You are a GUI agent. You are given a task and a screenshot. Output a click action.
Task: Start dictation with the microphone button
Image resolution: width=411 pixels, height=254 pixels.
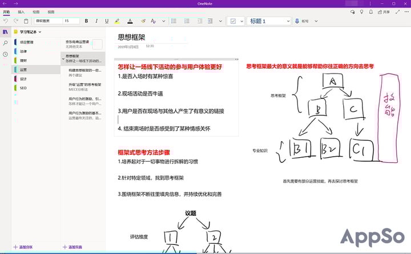pyautogui.click(x=297, y=21)
